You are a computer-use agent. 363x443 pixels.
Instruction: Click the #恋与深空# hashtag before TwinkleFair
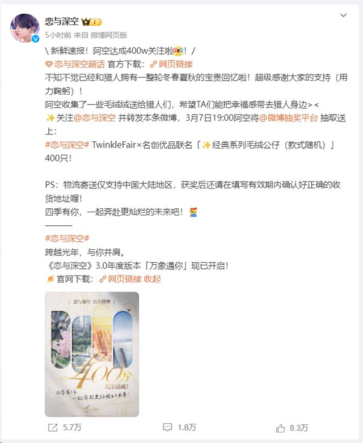[67, 145]
